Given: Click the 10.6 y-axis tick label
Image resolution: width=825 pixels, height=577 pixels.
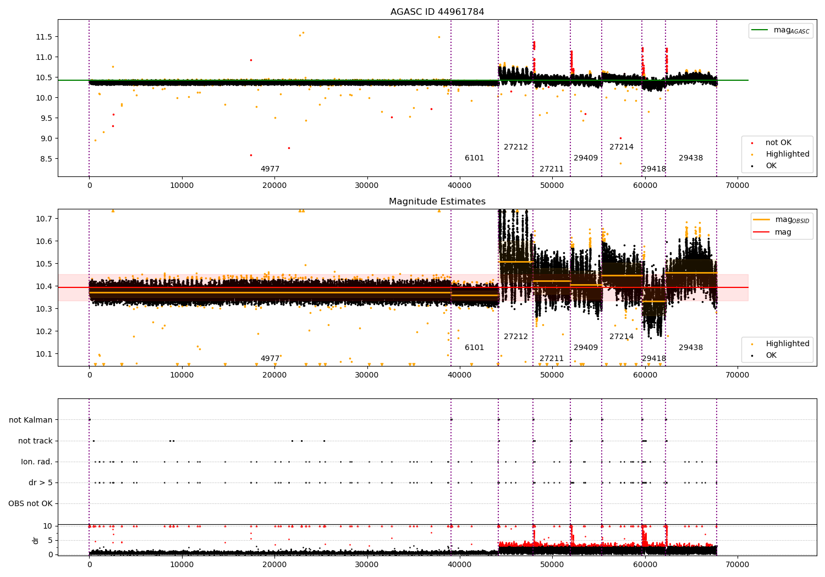Looking at the screenshot, I should pos(44,241).
